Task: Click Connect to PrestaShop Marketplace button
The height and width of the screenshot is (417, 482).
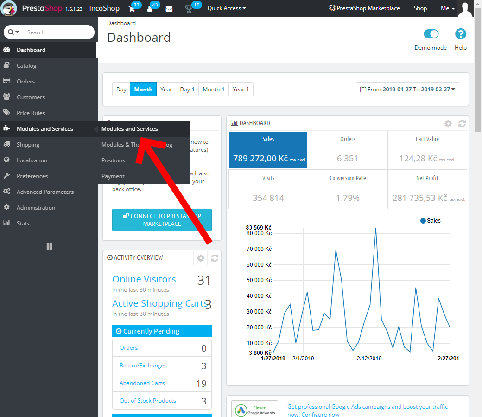Action: 162,220
